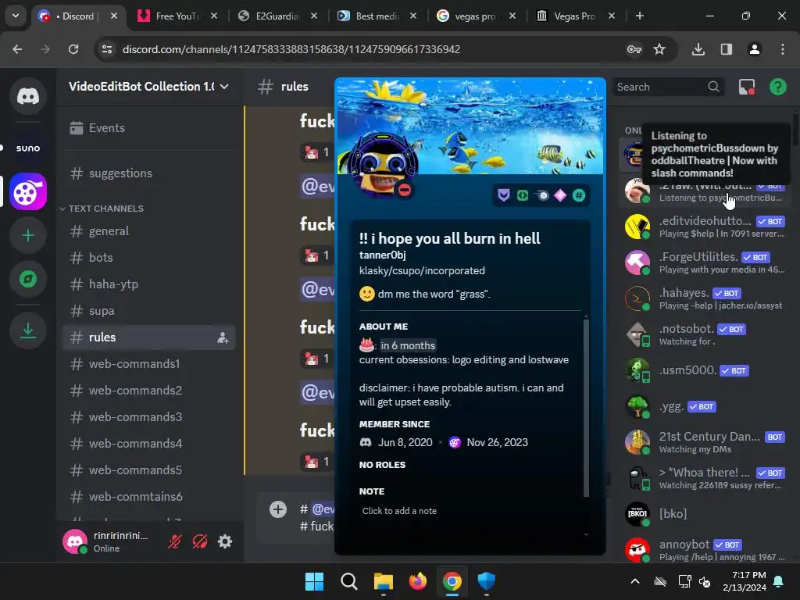Open Chrome three-dot menu
The height and width of the screenshot is (600, 800).
[x=783, y=49]
